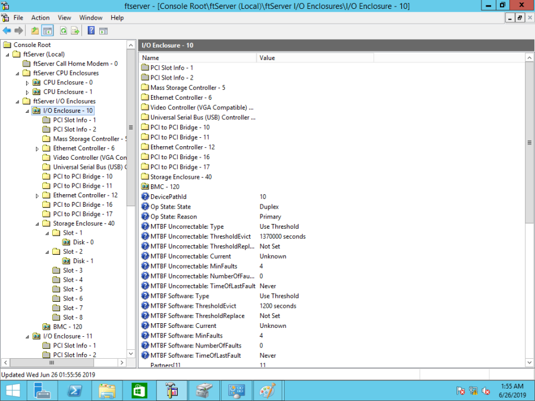Viewport: 535px width, 401px height.
Task: Collapse the I/O Enclosure - 10 node
Action: coord(27,111)
